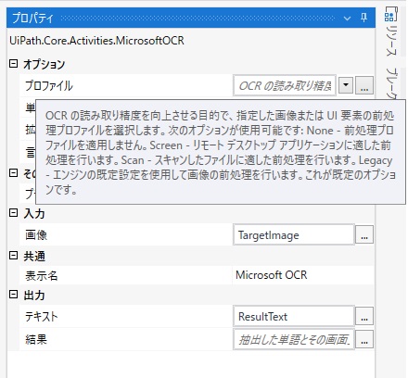This screenshot has width=408, height=378.
Task: Select the 表示名 property label
Action: pos(42,275)
